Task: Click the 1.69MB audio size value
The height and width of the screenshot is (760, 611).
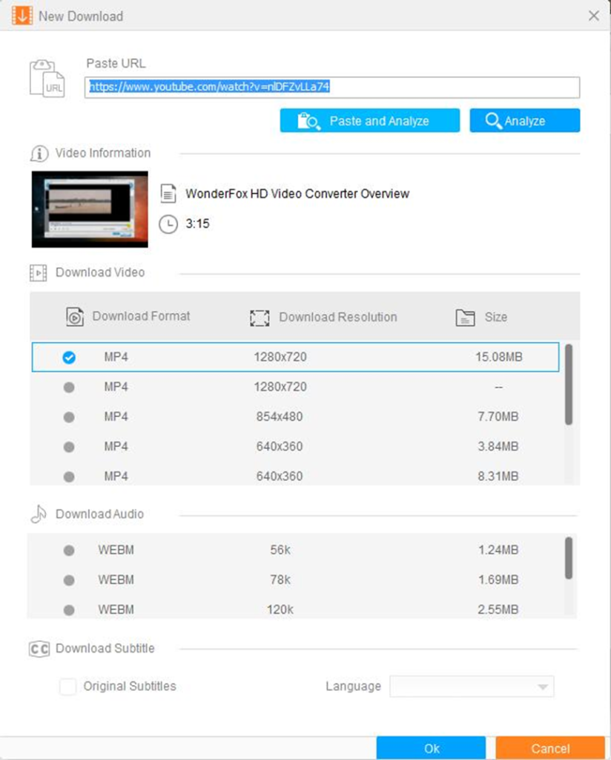Action: tap(498, 580)
